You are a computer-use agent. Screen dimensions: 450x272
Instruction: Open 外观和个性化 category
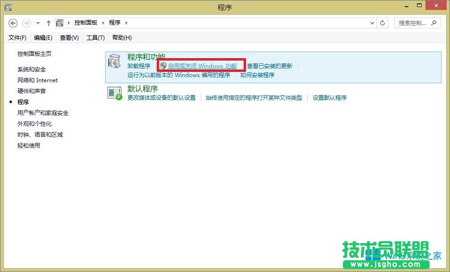(34, 124)
